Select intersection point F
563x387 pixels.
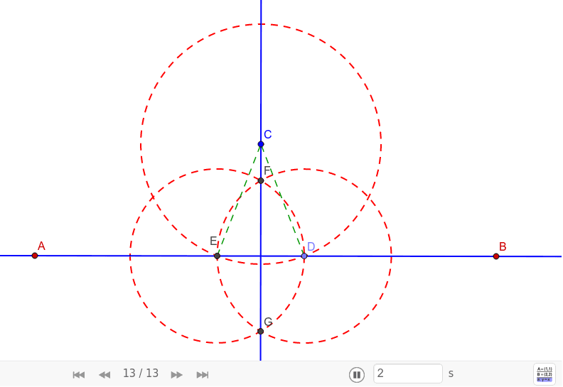pos(261,180)
